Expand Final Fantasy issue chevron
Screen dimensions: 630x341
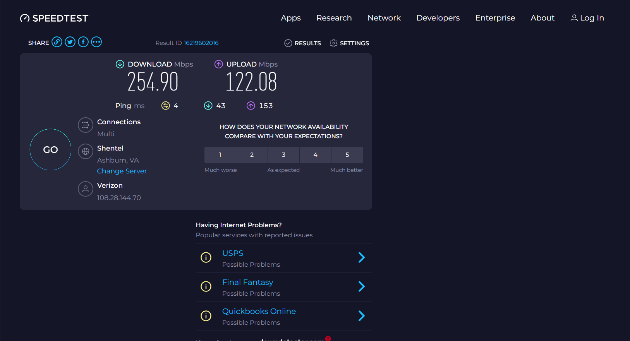362,286
